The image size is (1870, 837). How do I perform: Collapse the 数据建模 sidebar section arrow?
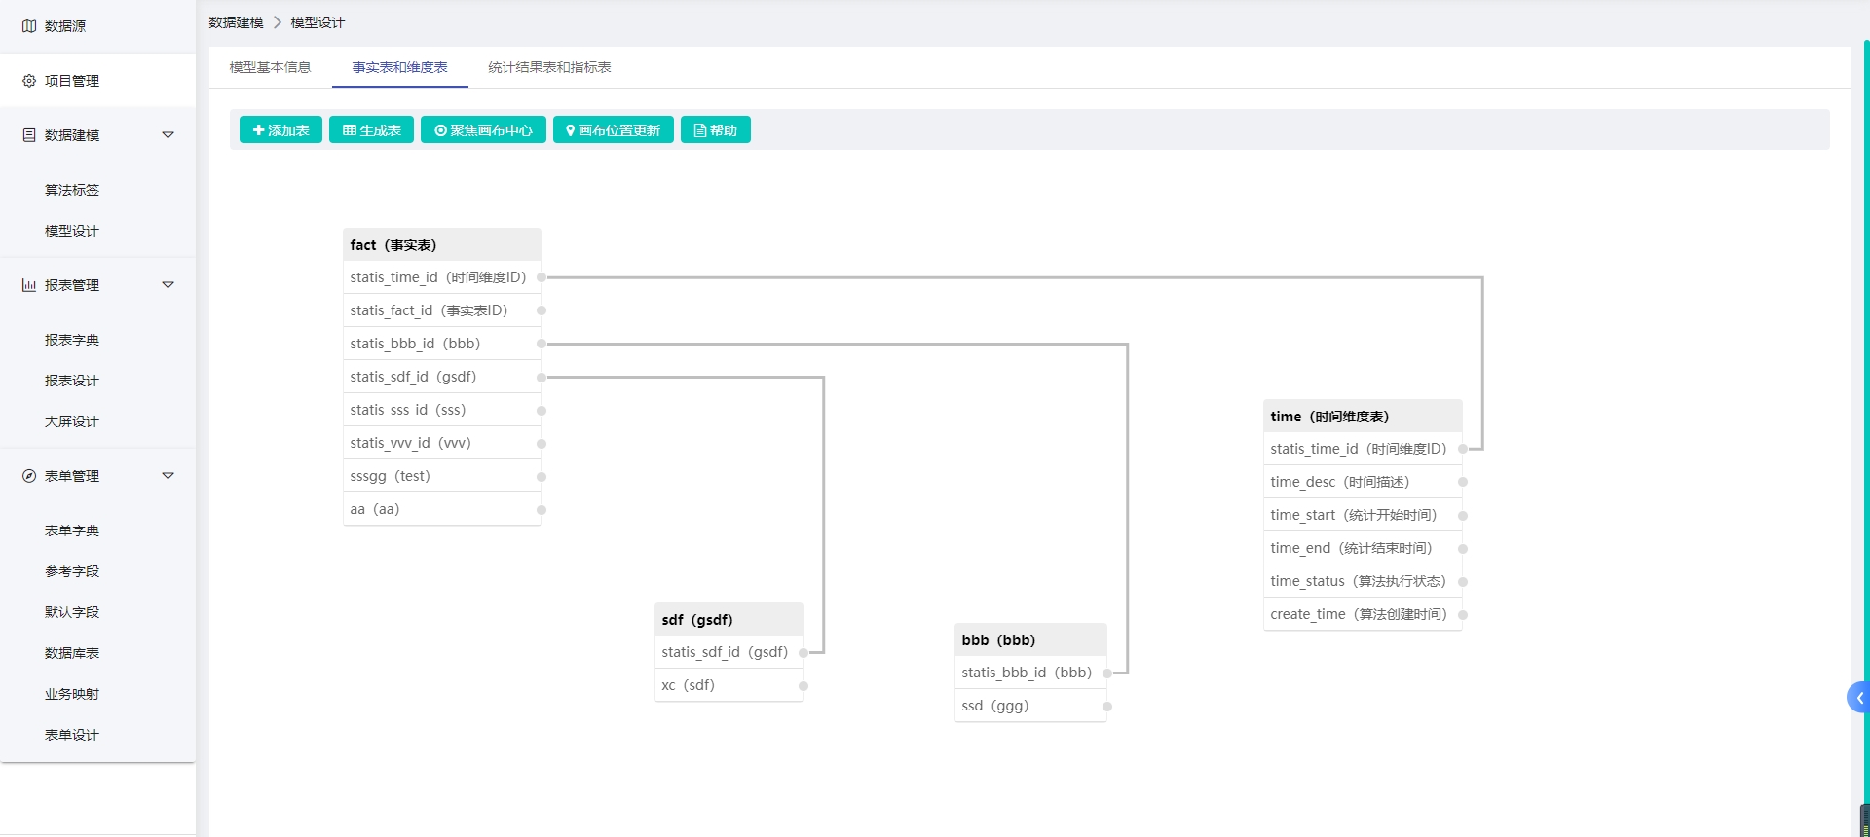[168, 135]
